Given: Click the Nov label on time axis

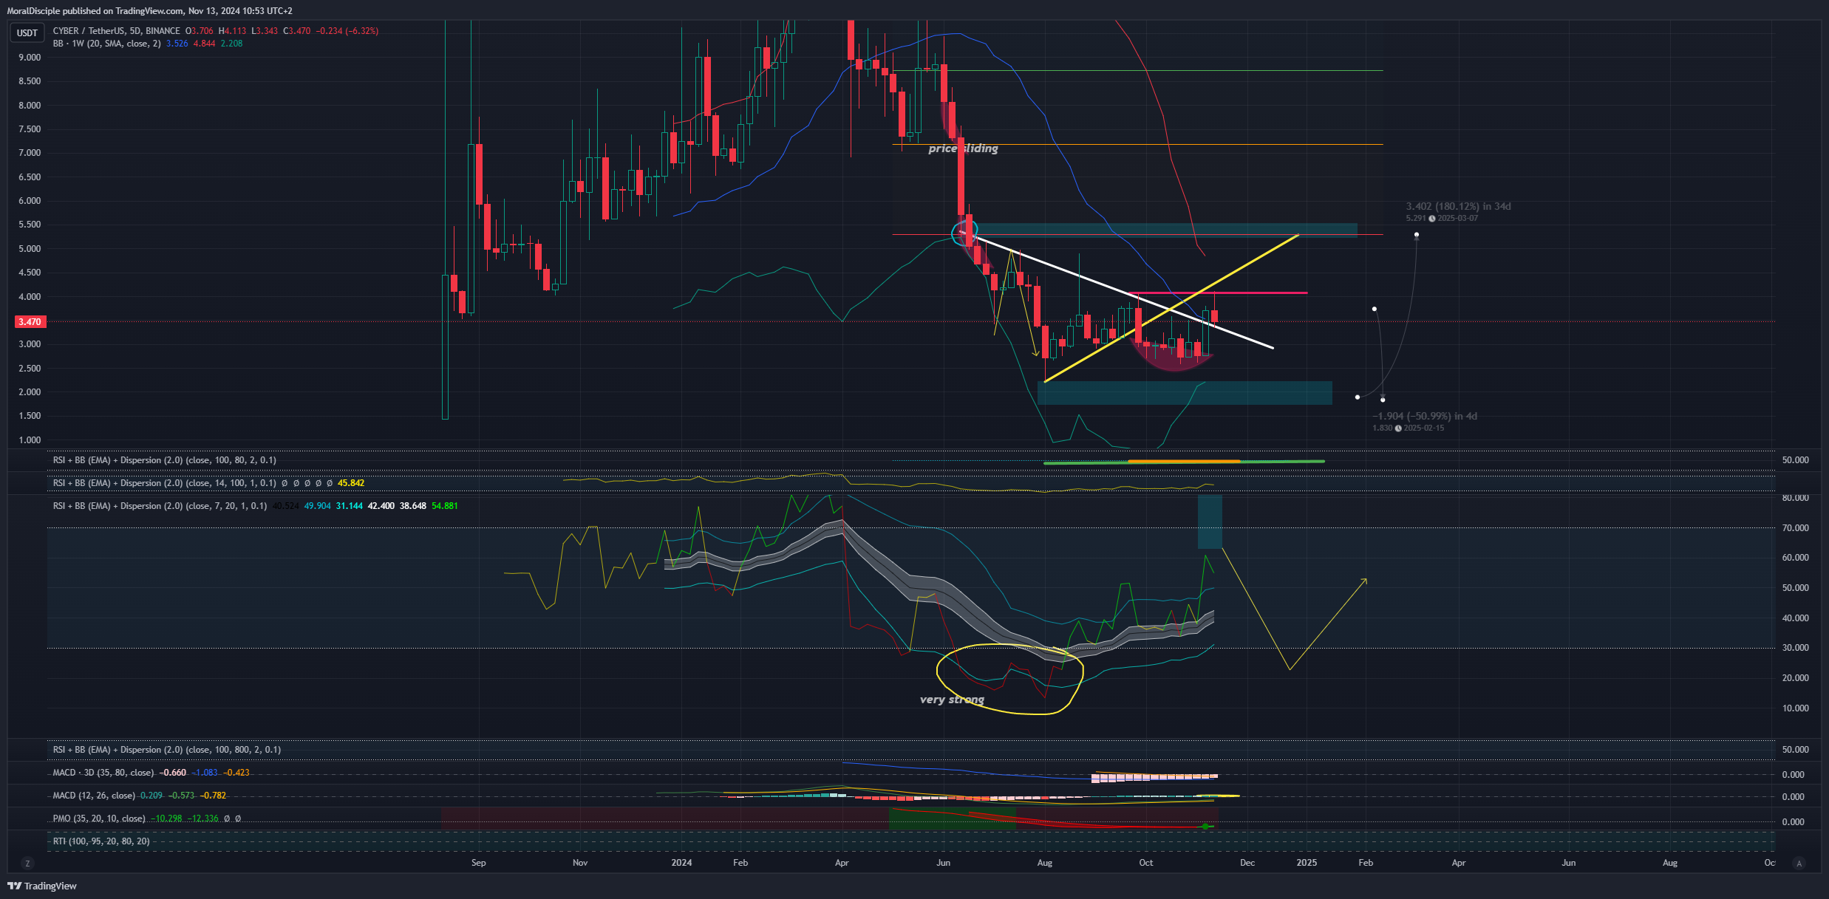Looking at the screenshot, I should (x=580, y=863).
